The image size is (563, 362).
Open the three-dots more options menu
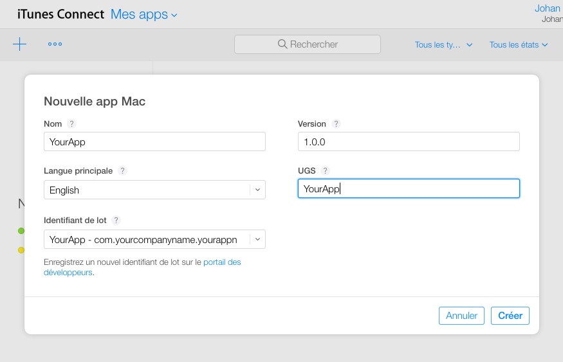(x=55, y=44)
